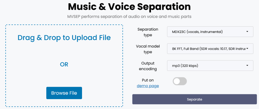Click the Put on label text
259x109 pixels.
(x=148, y=80)
